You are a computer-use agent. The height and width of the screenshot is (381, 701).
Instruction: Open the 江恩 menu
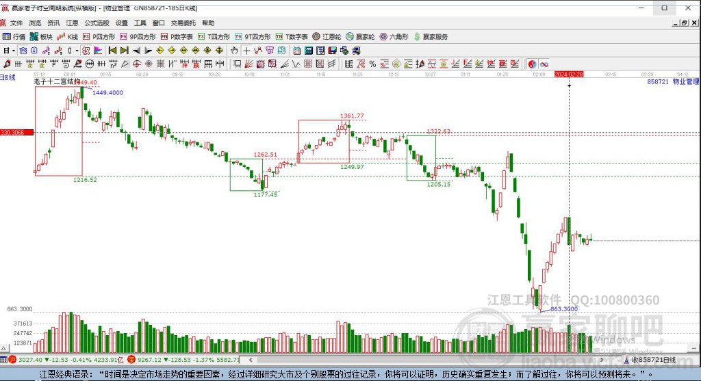click(x=72, y=23)
